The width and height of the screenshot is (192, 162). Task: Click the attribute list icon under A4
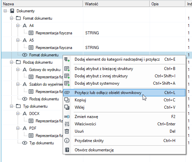[x=31, y=33]
